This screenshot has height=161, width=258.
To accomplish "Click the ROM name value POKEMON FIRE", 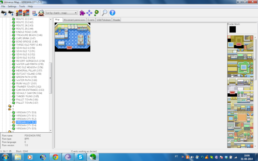I will [x=33, y=136].
